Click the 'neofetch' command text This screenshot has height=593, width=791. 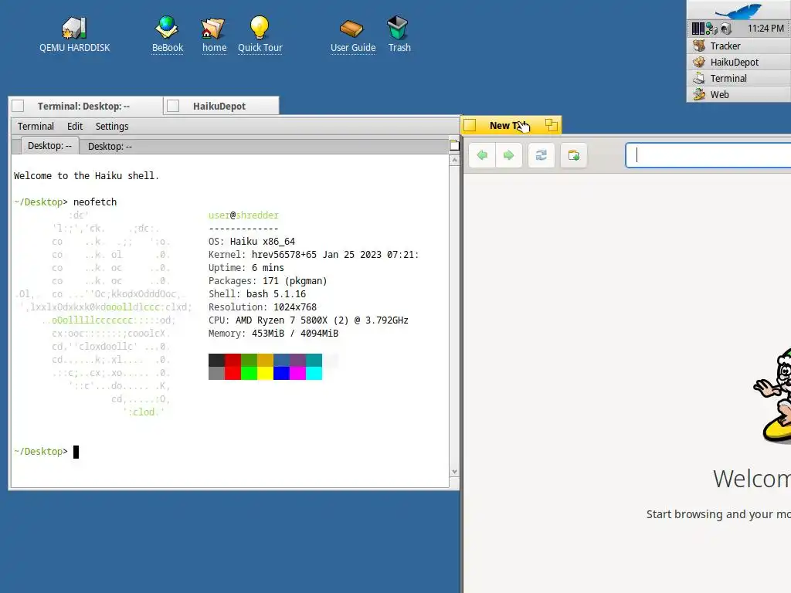[95, 202]
